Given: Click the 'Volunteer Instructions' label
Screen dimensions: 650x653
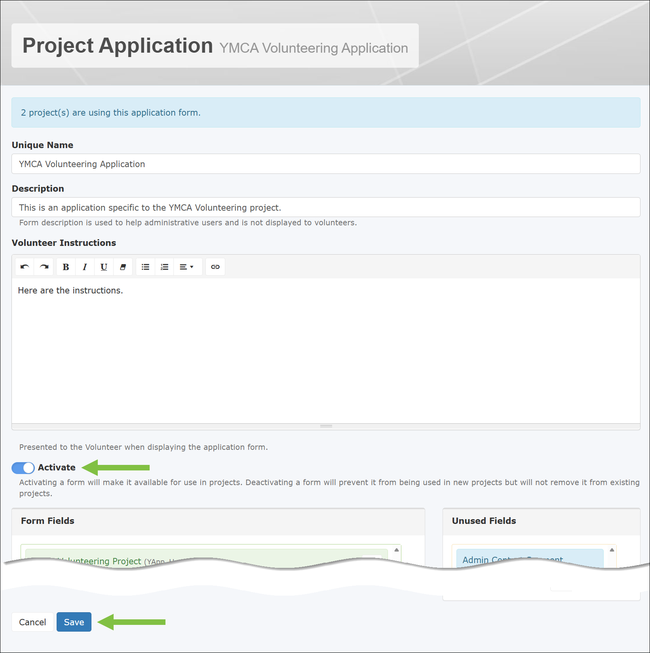Looking at the screenshot, I should click(64, 243).
